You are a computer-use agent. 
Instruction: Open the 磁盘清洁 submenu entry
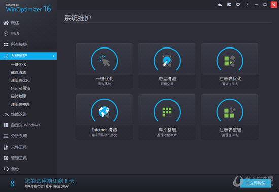pyautogui.click(x=18, y=72)
